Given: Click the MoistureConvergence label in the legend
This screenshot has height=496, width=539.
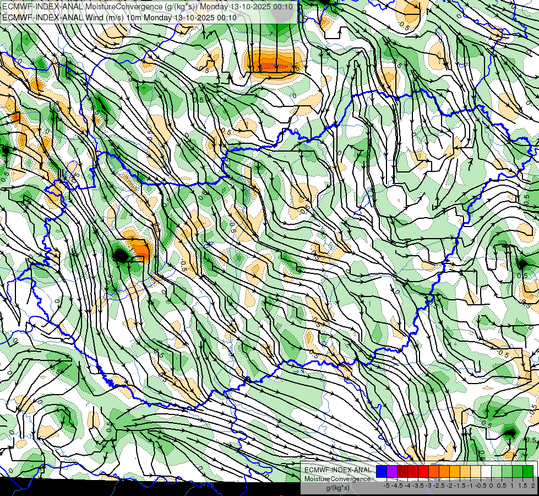Looking at the screenshot, I should tap(337, 479).
